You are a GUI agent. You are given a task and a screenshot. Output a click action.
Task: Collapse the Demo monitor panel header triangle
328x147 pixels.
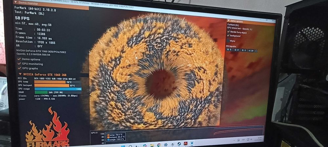pyautogui.click(x=15, y=3)
